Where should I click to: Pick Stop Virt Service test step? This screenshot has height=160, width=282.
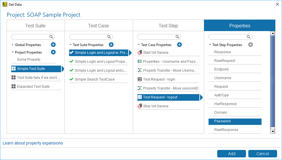[168, 106]
